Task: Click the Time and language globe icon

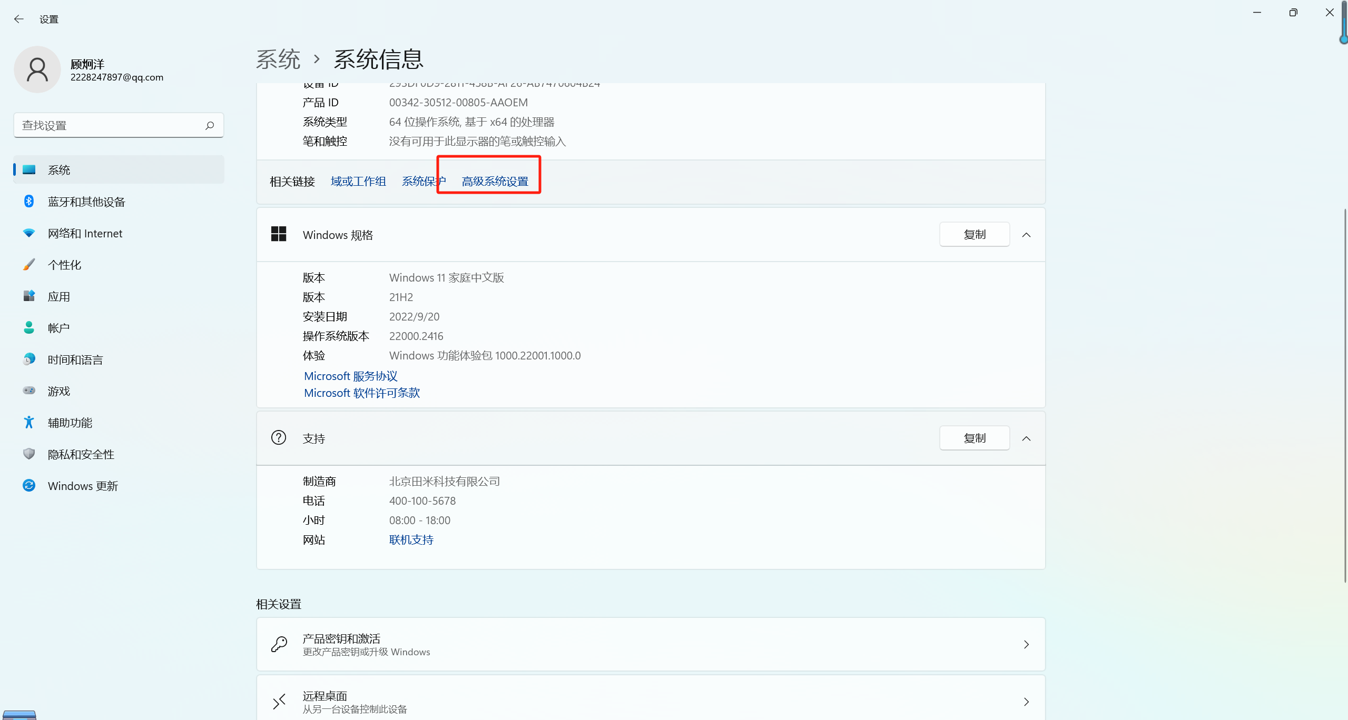Action: click(x=29, y=359)
